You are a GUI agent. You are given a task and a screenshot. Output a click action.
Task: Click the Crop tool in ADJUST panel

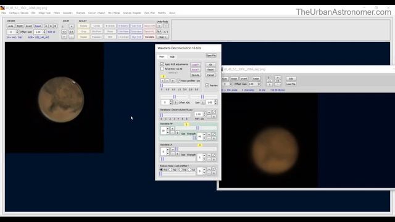coord(84,31)
